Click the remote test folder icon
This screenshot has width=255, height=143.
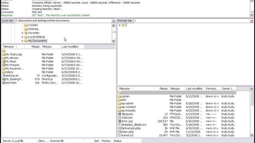120,100
